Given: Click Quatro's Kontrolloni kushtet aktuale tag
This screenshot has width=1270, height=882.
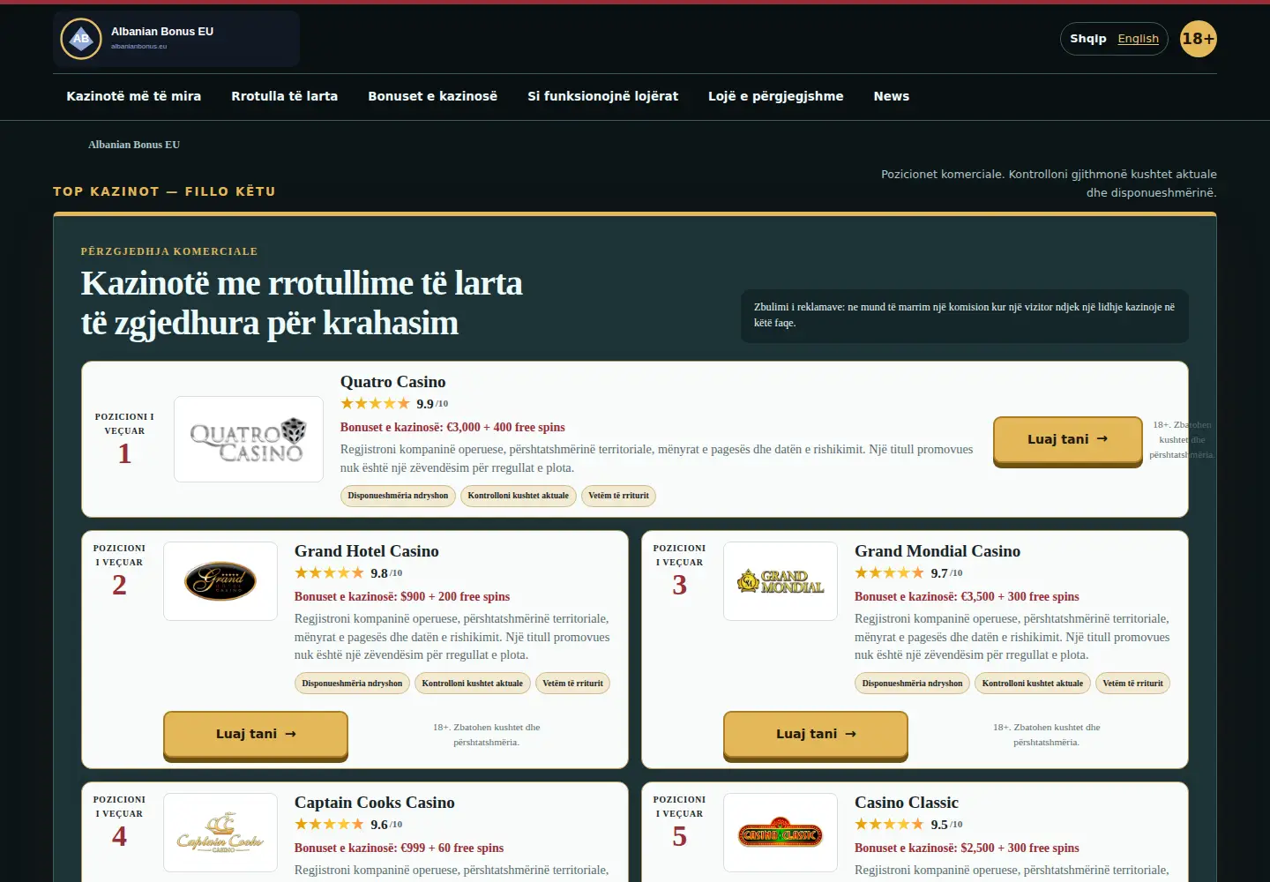Looking at the screenshot, I should coord(519,496).
